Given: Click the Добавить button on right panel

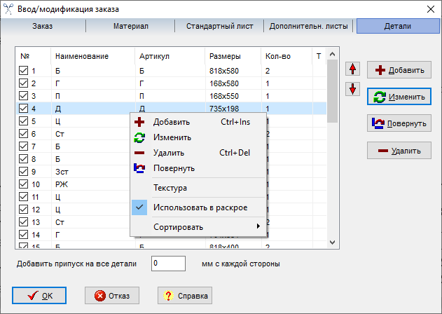Looking at the screenshot, I should coord(399,70).
